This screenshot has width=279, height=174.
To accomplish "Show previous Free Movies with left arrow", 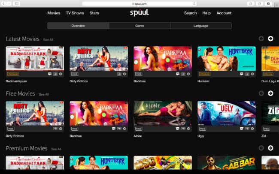I will coord(261,93).
